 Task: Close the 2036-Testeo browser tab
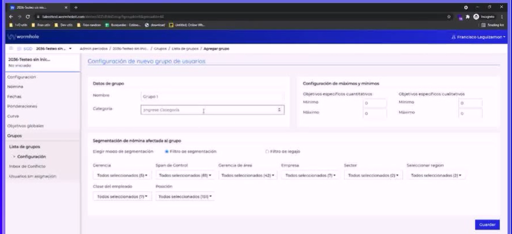click(x=66, y=7)
